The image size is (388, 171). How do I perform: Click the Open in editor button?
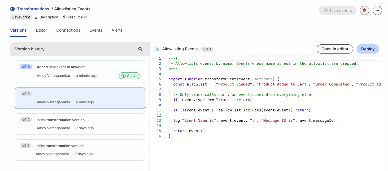335,49
